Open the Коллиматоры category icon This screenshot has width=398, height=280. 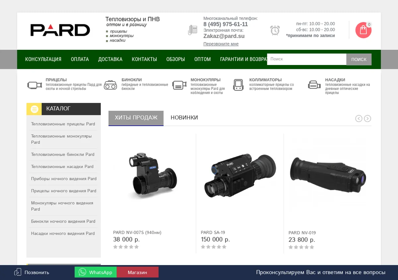coord(238,85)
